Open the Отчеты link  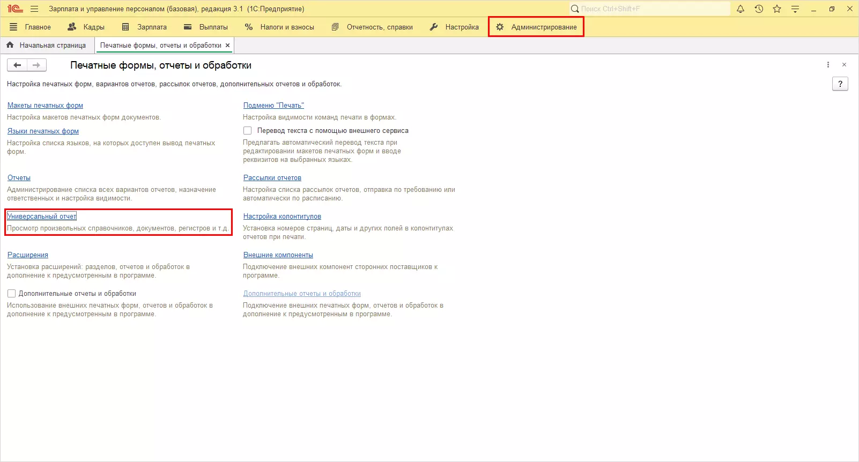[19, 178]
